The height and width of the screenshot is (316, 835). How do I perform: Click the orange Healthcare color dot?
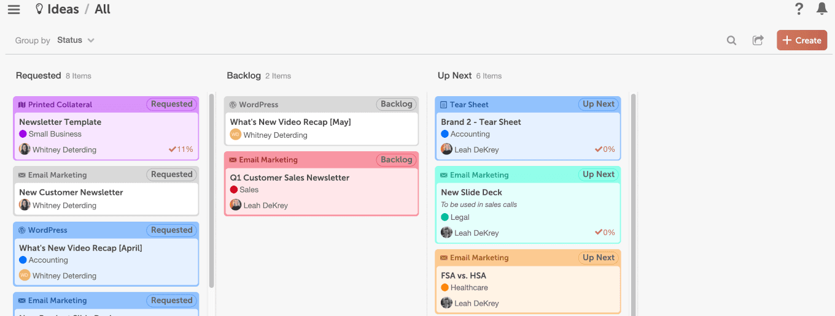(445, 288)
